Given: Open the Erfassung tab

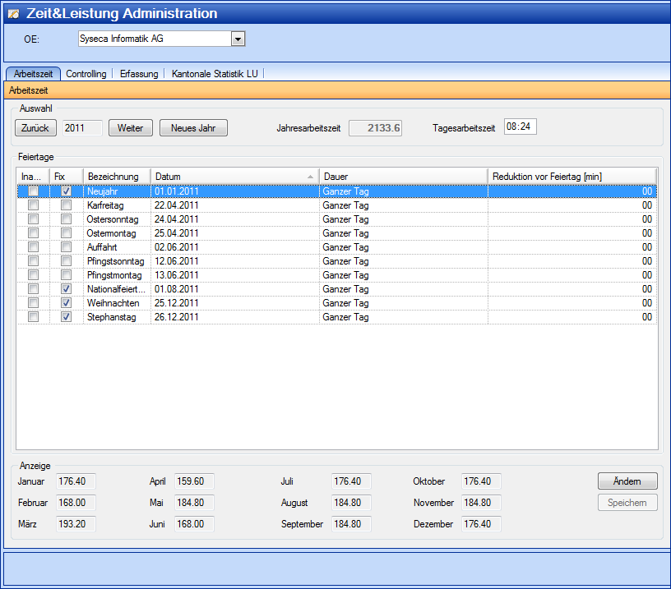Looking at the screenshot, I should (x=139, y=74).
